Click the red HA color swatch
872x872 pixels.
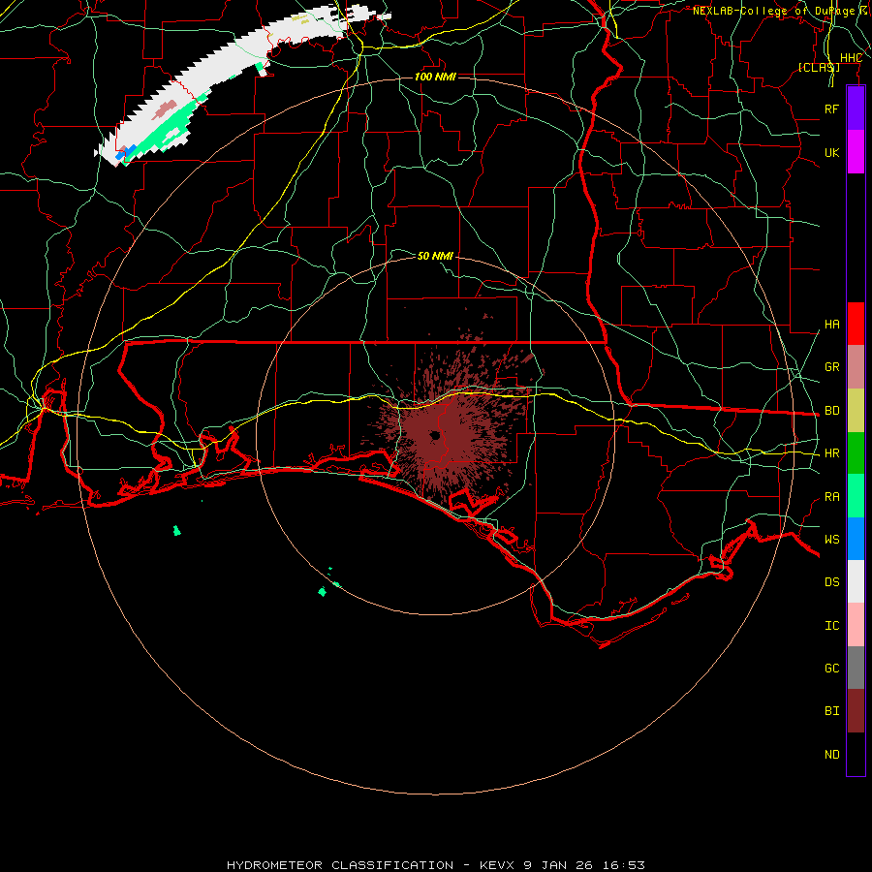point(856,324)
